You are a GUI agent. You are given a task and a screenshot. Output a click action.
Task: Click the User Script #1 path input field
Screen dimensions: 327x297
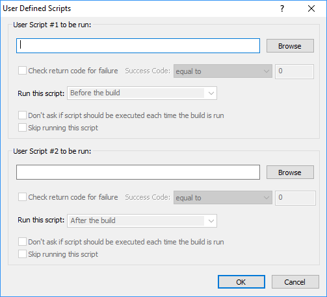[x=138, y=45]
